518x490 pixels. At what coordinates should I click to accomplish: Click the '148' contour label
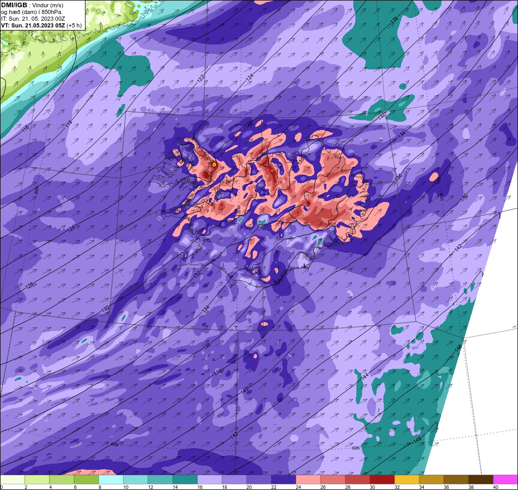417,440
